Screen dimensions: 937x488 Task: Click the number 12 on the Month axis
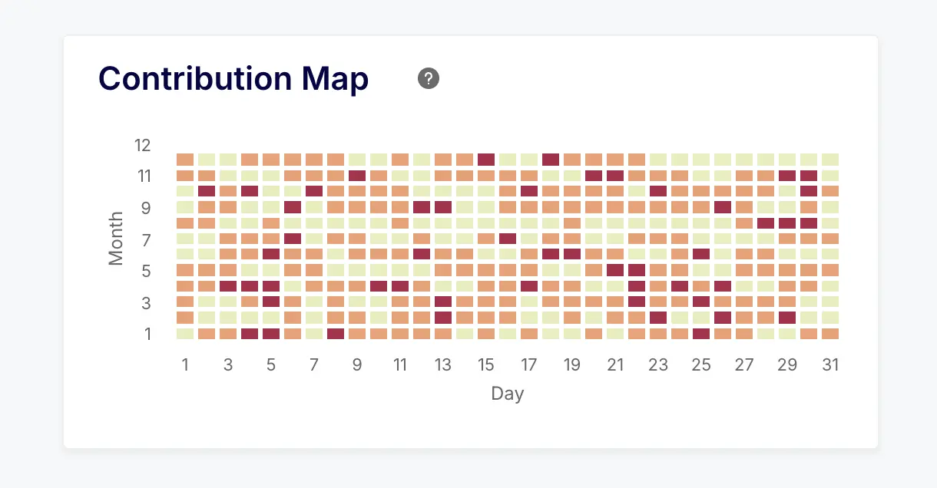coord(143,146)
